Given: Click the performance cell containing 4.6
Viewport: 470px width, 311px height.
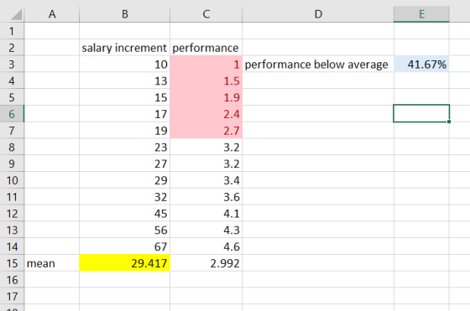Looking at the screenshot, I should pos(206,246).
